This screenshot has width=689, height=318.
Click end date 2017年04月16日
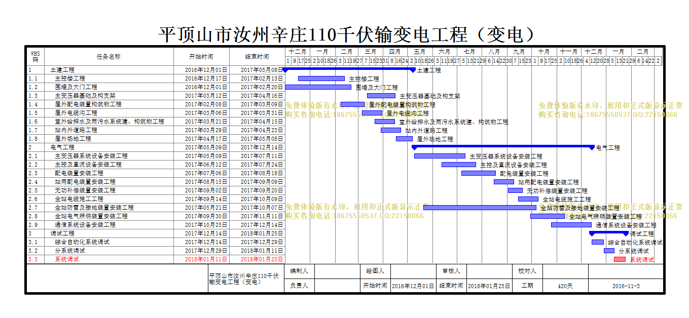262,96
